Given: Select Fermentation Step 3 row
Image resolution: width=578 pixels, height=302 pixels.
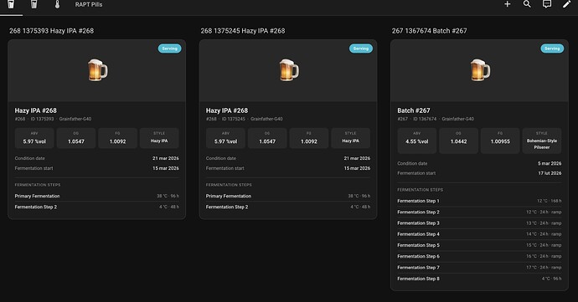Looking at the screenshot, I should [x=479, y=223].
